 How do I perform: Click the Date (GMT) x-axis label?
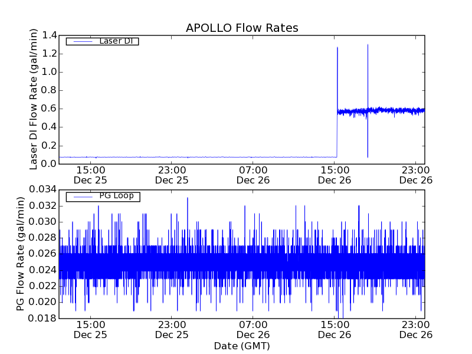click(x=242, y=346)
